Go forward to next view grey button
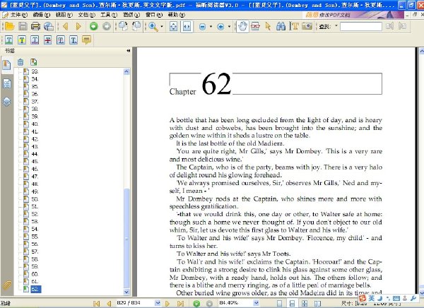The height and width of the screenshot is (308, 424). [x=107, y=26]
